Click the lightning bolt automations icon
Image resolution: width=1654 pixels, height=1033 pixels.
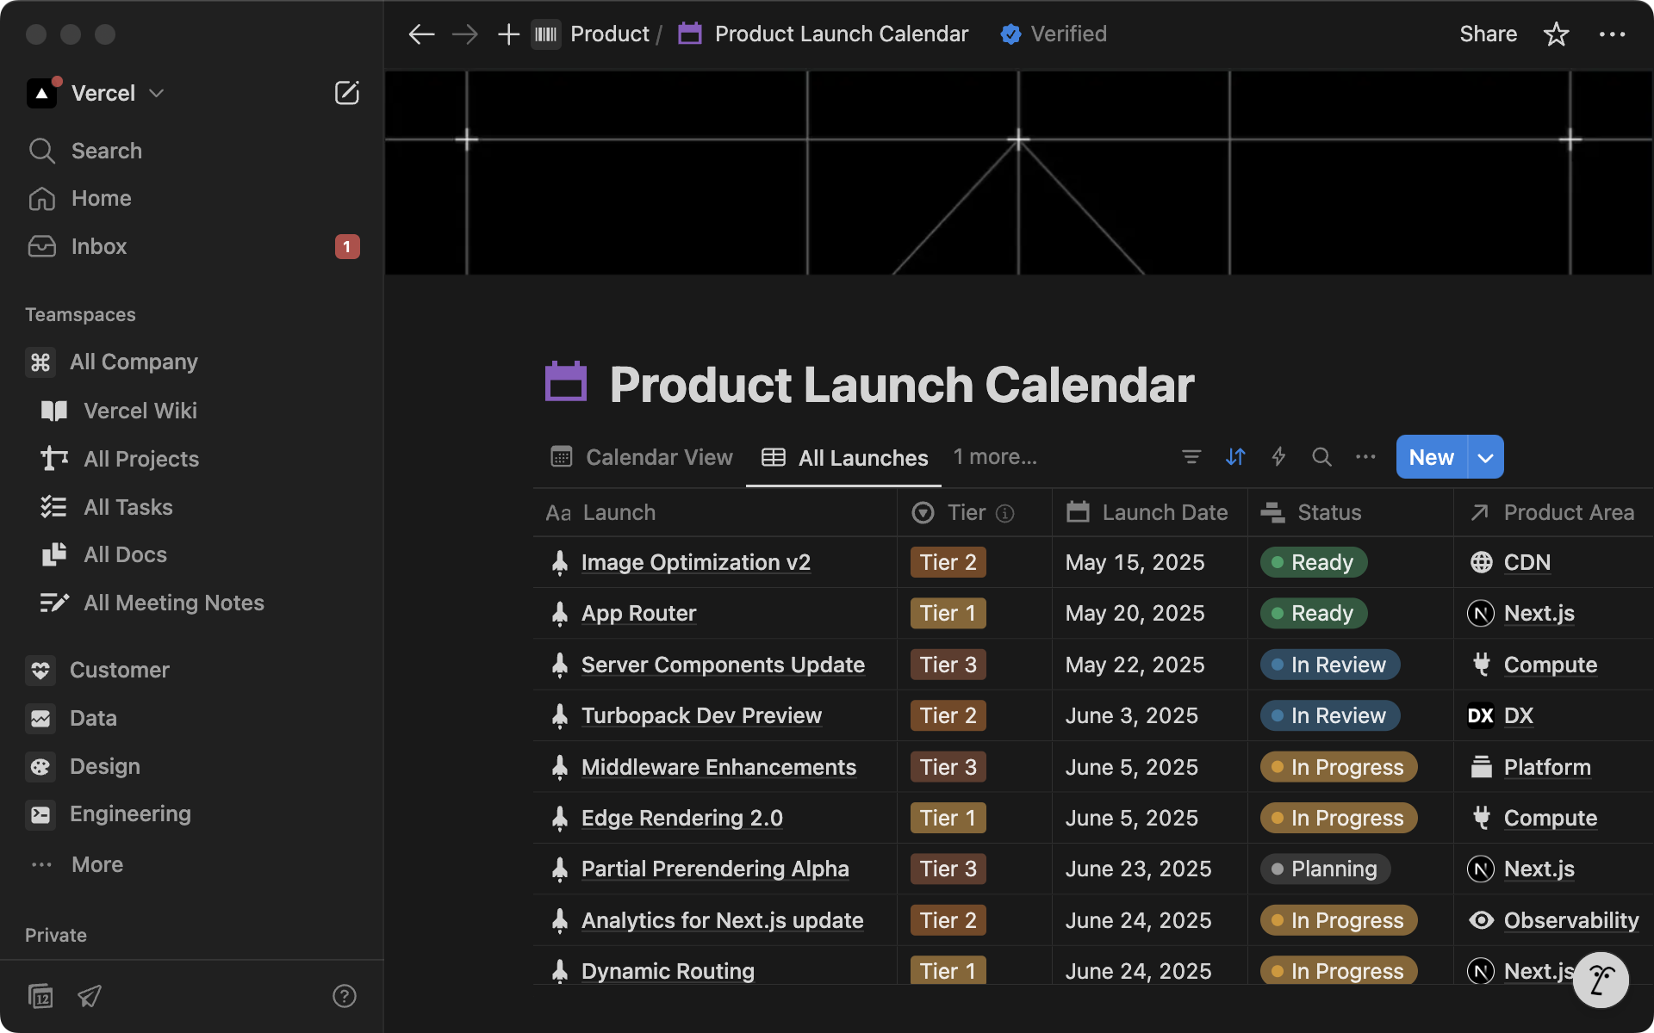[x=1278, y=457]
